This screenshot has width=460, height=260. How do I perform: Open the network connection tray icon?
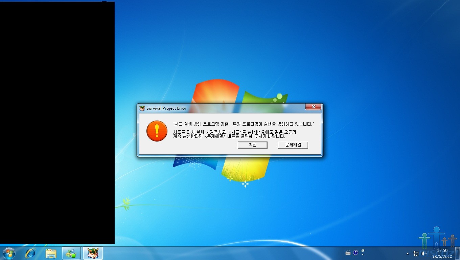pyautogui.click(x=416, y=253)
